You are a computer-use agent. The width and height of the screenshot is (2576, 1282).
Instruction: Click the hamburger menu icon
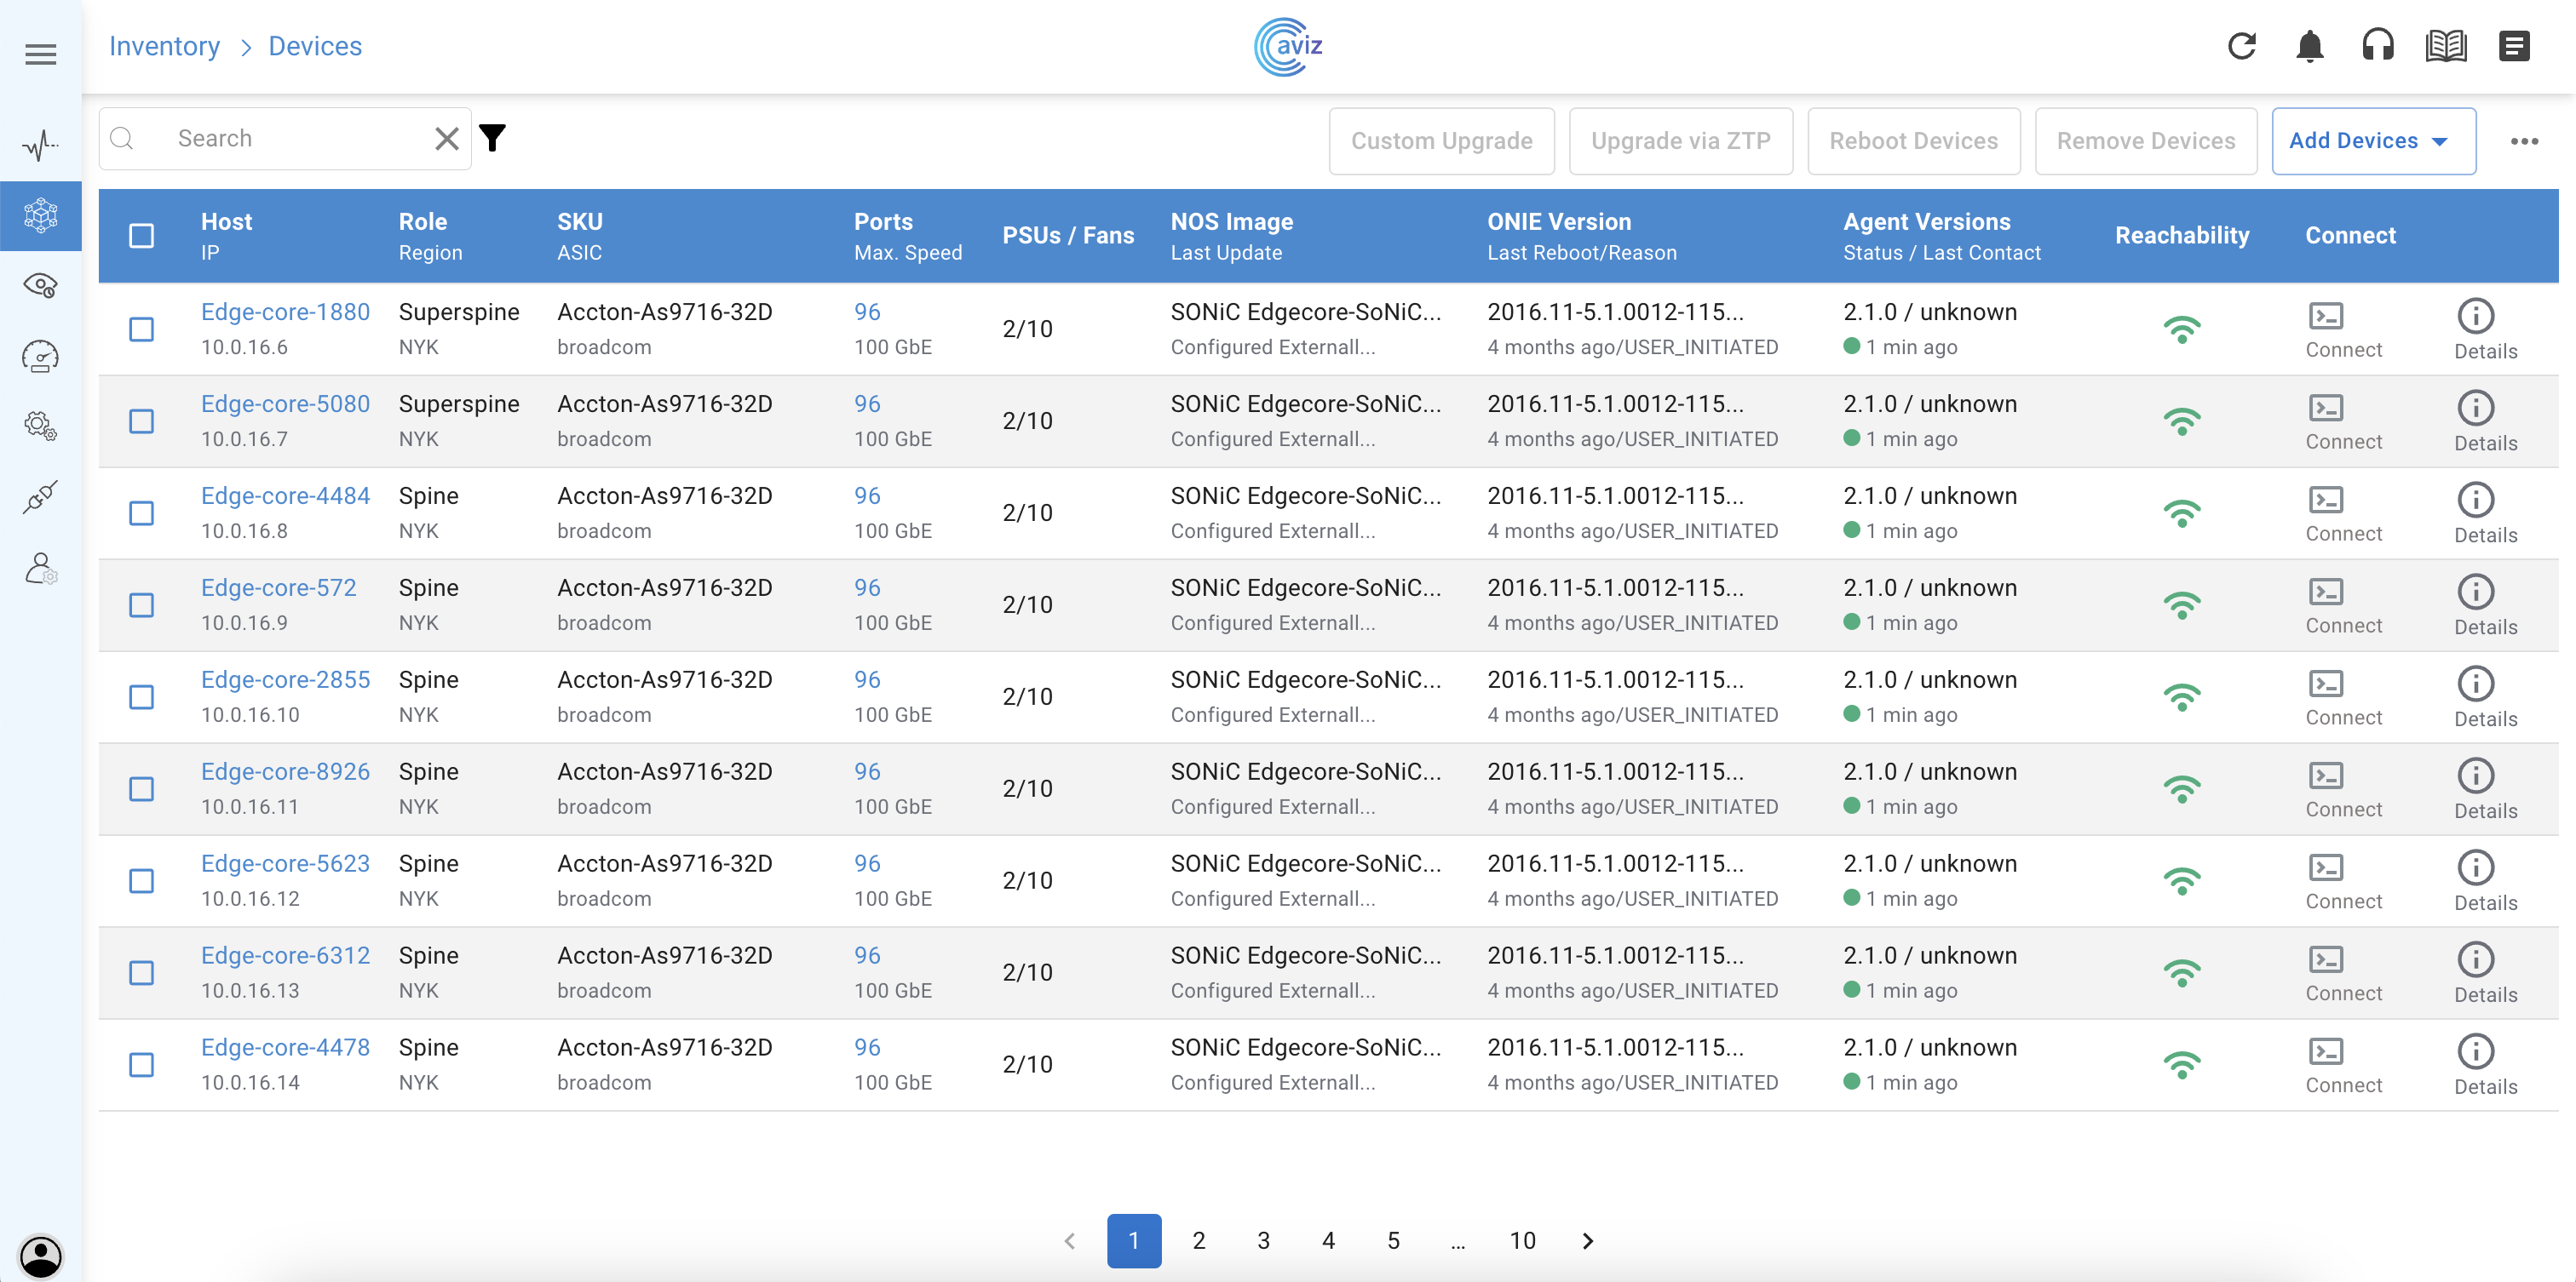coord(40,54)
